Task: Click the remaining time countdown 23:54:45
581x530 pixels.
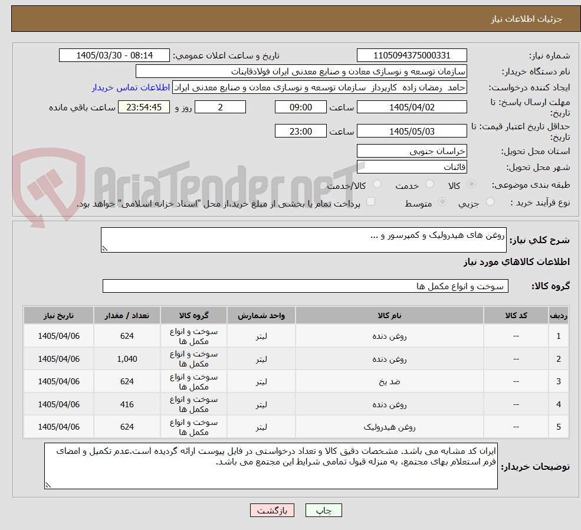Action: 144,107
